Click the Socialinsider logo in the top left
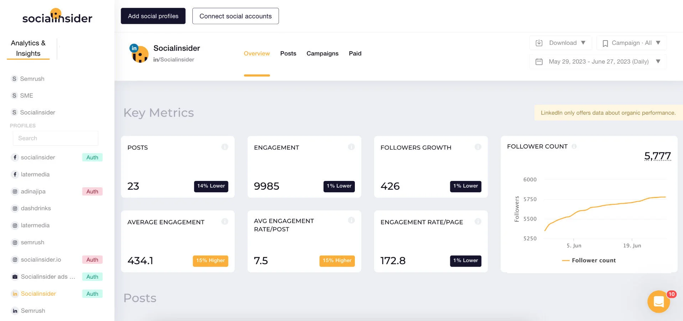683x321 pixels. tap(57, 17)
